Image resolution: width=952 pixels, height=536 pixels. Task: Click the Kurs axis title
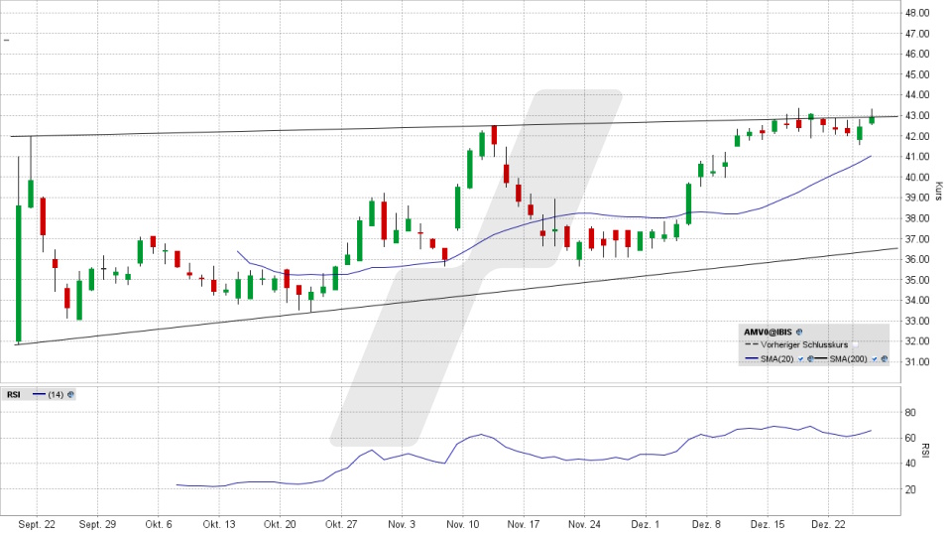coord(939,191)
